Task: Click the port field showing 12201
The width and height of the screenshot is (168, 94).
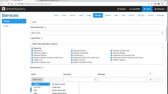Action: click(x=97, y=22)
